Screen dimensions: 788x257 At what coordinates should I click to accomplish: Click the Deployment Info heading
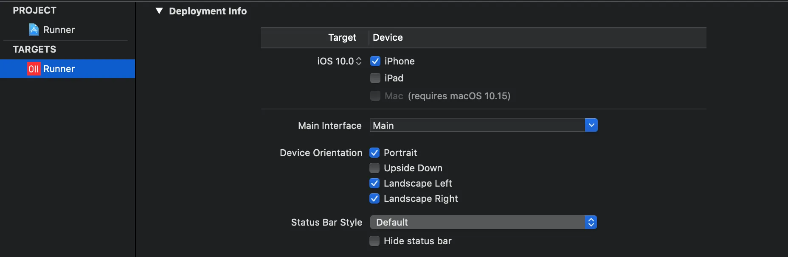pos(208,11)
